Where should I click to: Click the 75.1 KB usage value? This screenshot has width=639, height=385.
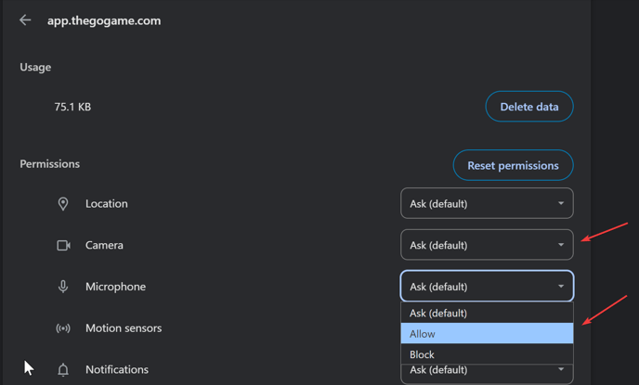pos(72,108)
